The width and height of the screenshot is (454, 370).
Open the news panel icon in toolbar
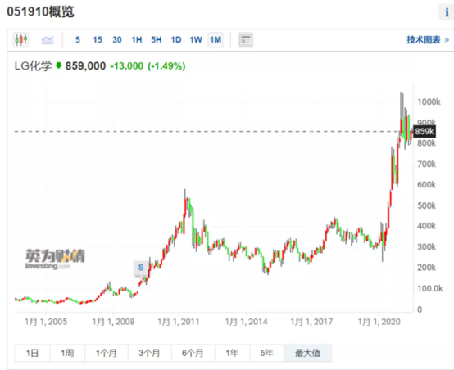click(x=245, y=40)
